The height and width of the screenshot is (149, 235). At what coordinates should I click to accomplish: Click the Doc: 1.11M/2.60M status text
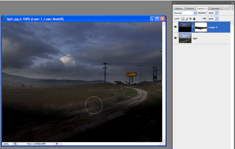click(36, 144)
